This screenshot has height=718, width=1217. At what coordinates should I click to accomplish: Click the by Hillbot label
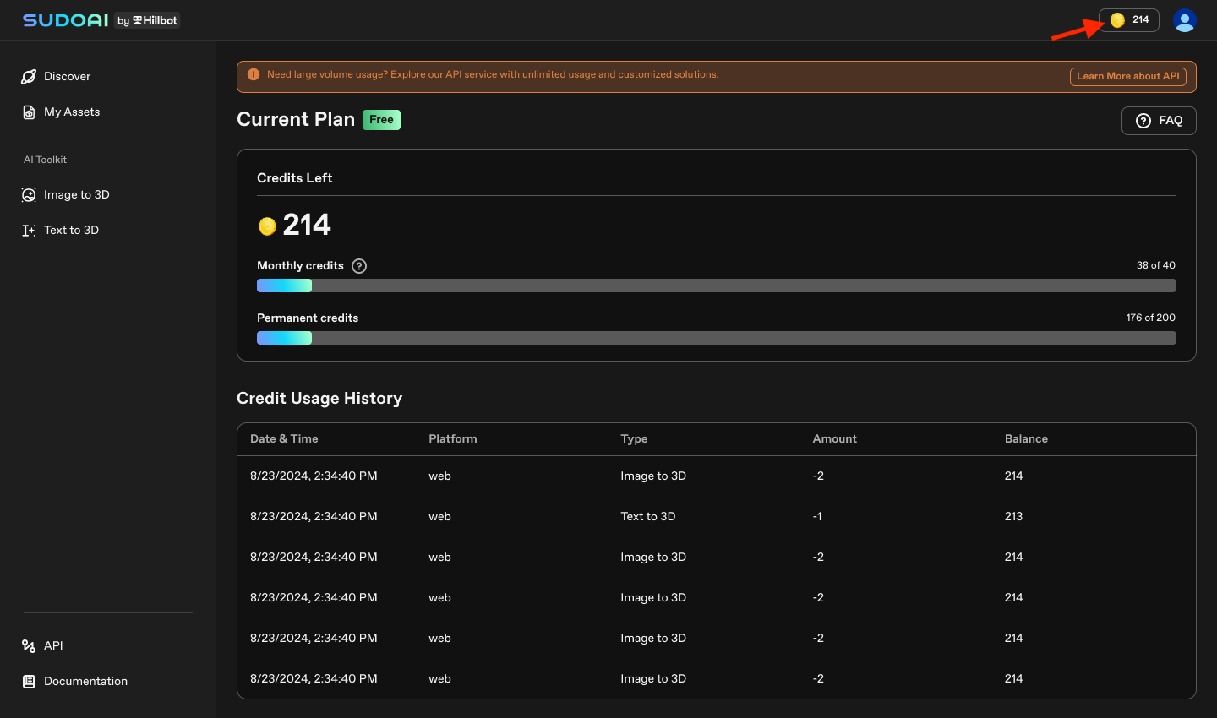point(147,20)
